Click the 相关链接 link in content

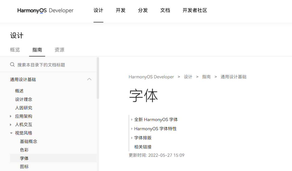pos(143,147)
